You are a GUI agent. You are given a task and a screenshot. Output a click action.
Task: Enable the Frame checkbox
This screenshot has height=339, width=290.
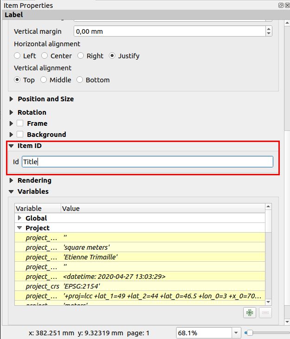click(x=20, y=123)
